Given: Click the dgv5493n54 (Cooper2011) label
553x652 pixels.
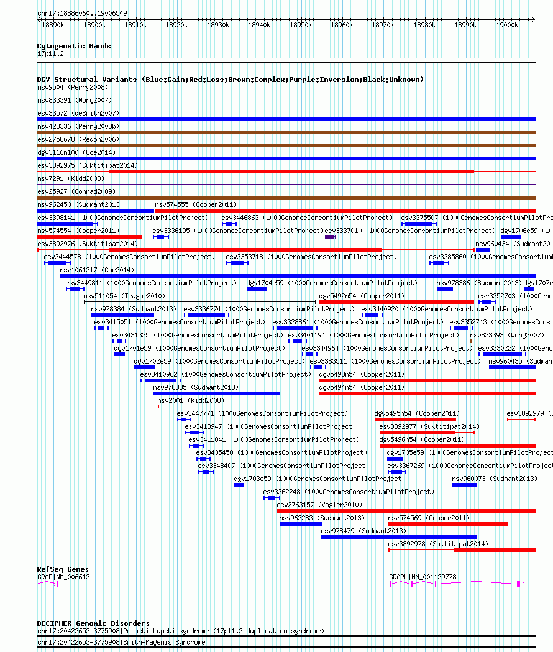Looking at the screenshot, I should [x=362, y=375].
